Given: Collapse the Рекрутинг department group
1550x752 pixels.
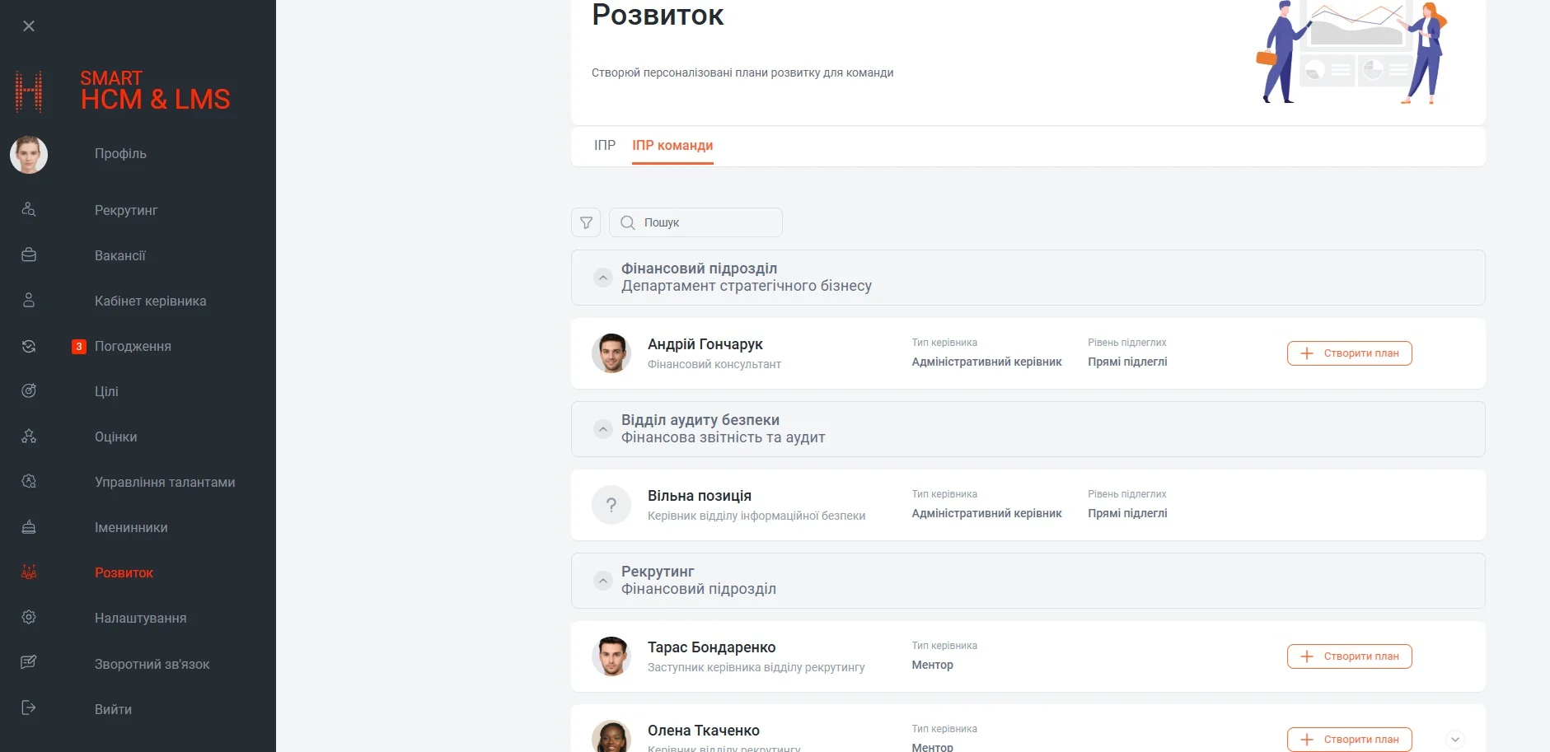Looking at the screenshot, I should (603, 581).
